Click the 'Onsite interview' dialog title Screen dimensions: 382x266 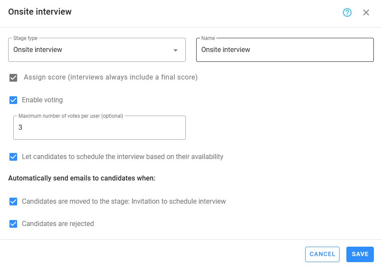pos(40,12)
